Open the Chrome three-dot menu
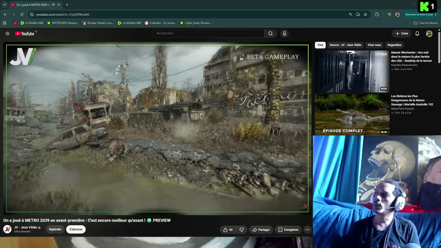The height and width of the screenshot is (248, 441). (436, 14)
